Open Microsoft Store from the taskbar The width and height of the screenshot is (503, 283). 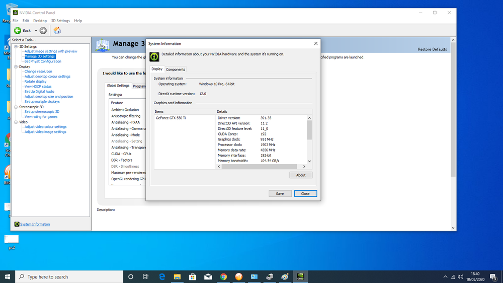(x=193, y=276)
